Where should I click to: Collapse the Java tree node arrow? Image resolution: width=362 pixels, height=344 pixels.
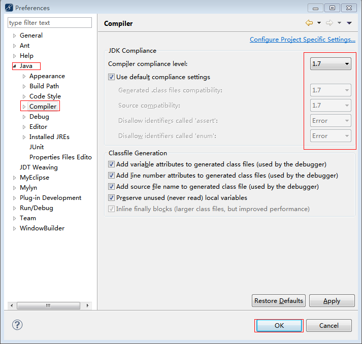(x=15, y=66)
